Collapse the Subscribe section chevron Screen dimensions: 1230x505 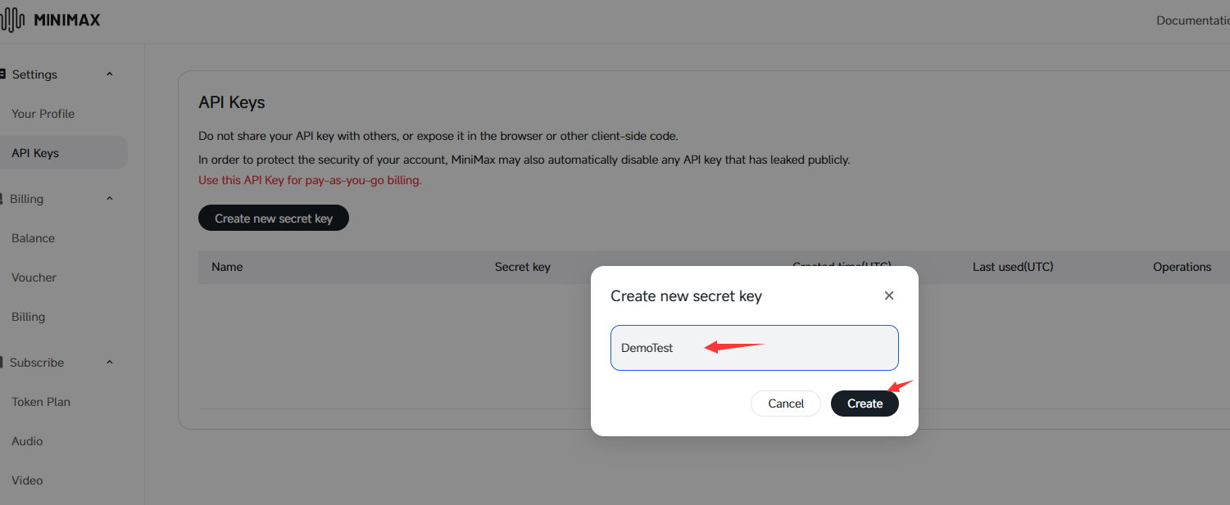110,363
